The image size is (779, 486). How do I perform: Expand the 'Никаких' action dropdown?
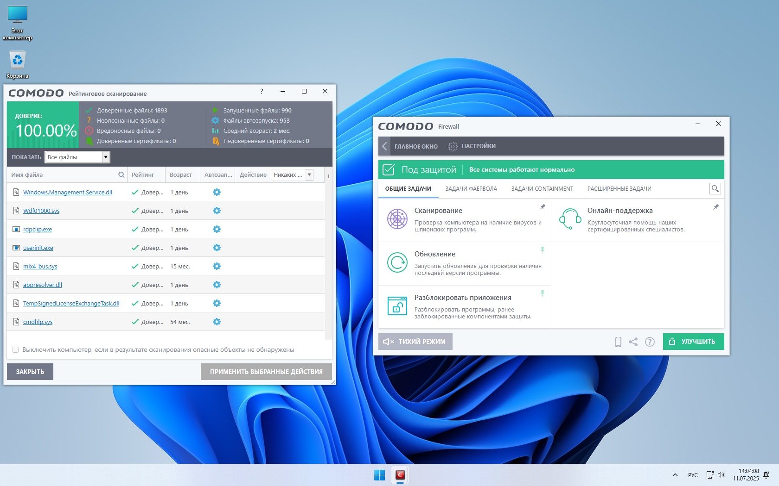click(x=309, y=175)
